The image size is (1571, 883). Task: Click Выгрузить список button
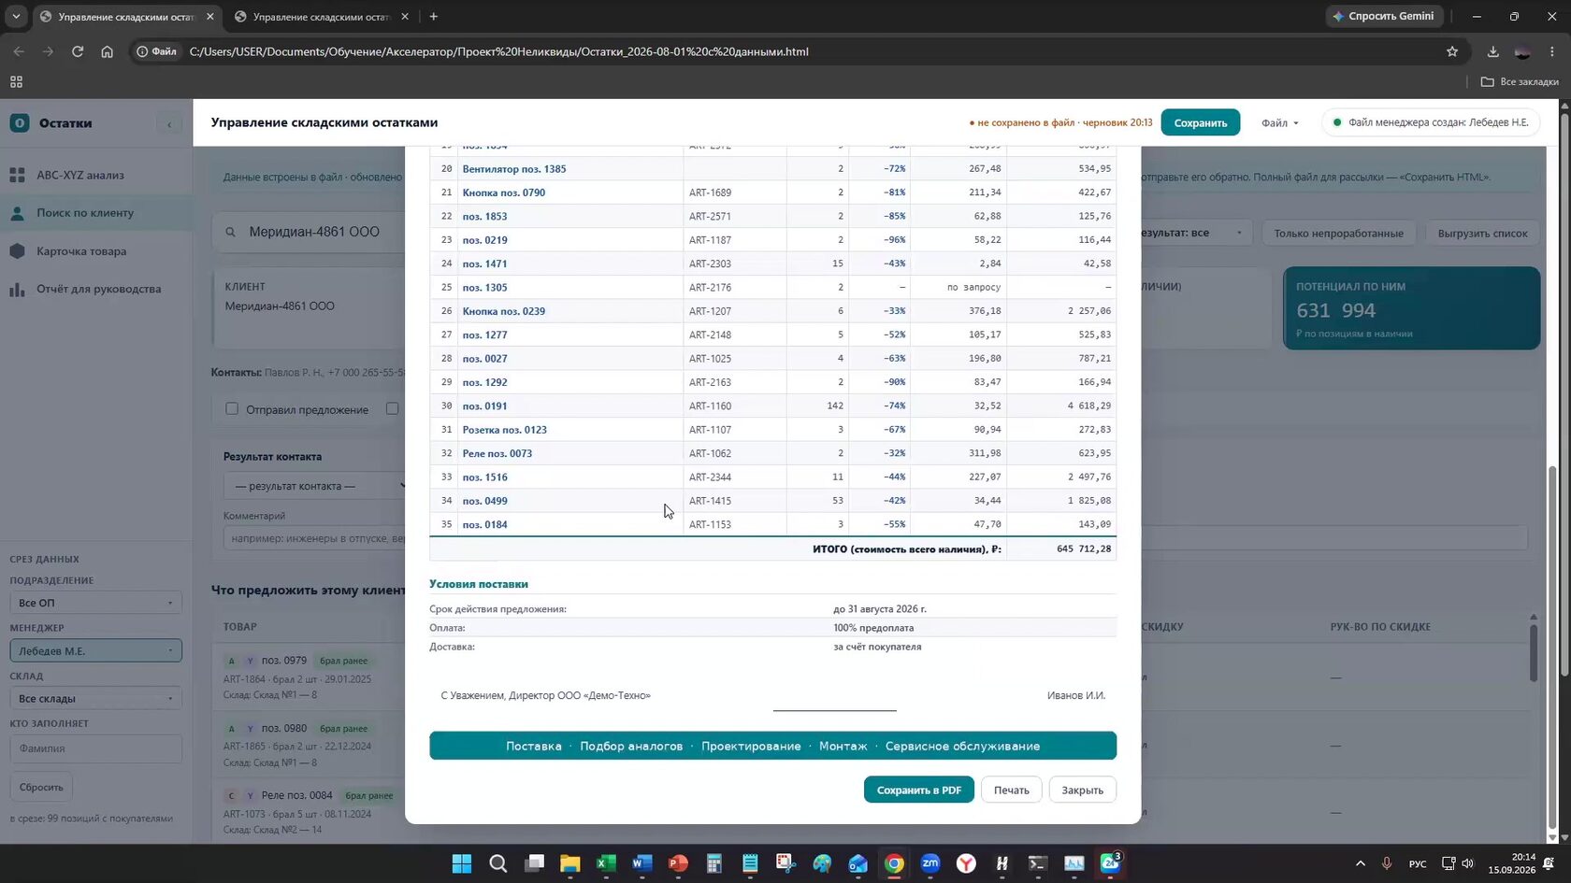coord(1482,233)
